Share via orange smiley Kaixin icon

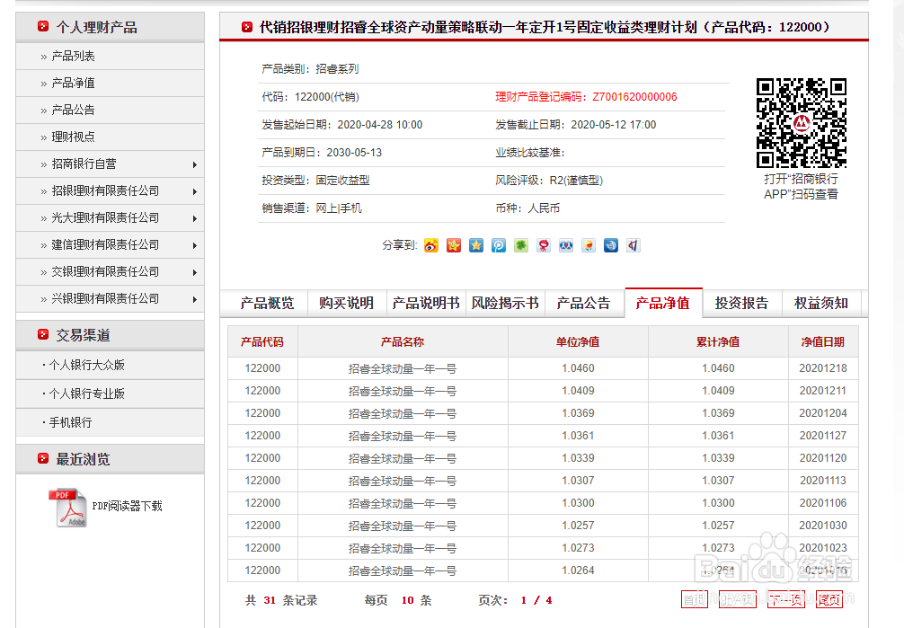[589, 245]
